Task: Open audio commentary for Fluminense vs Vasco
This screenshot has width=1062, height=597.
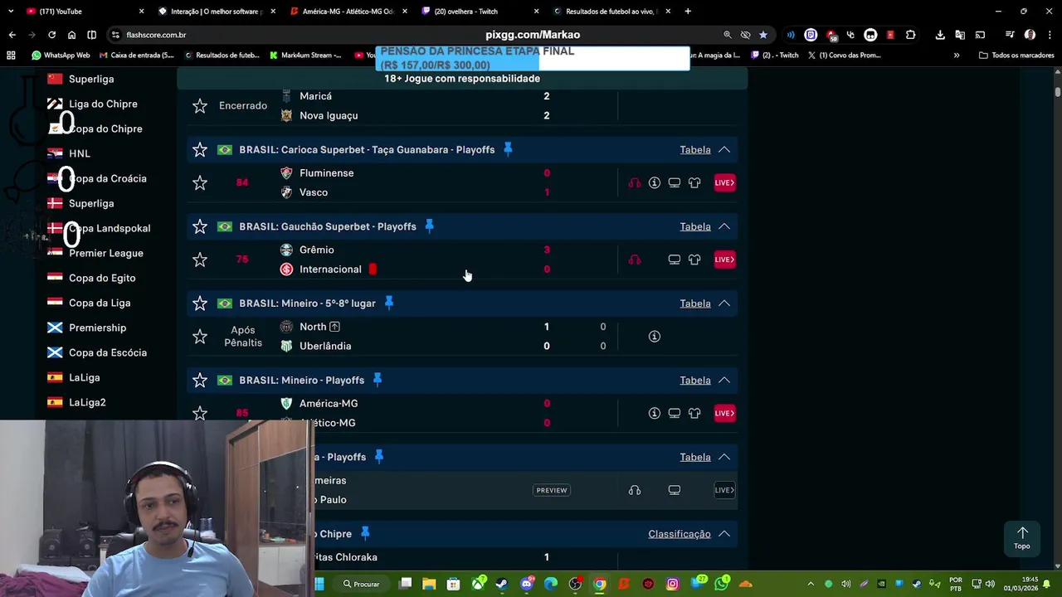Action: tap(635, 182)
